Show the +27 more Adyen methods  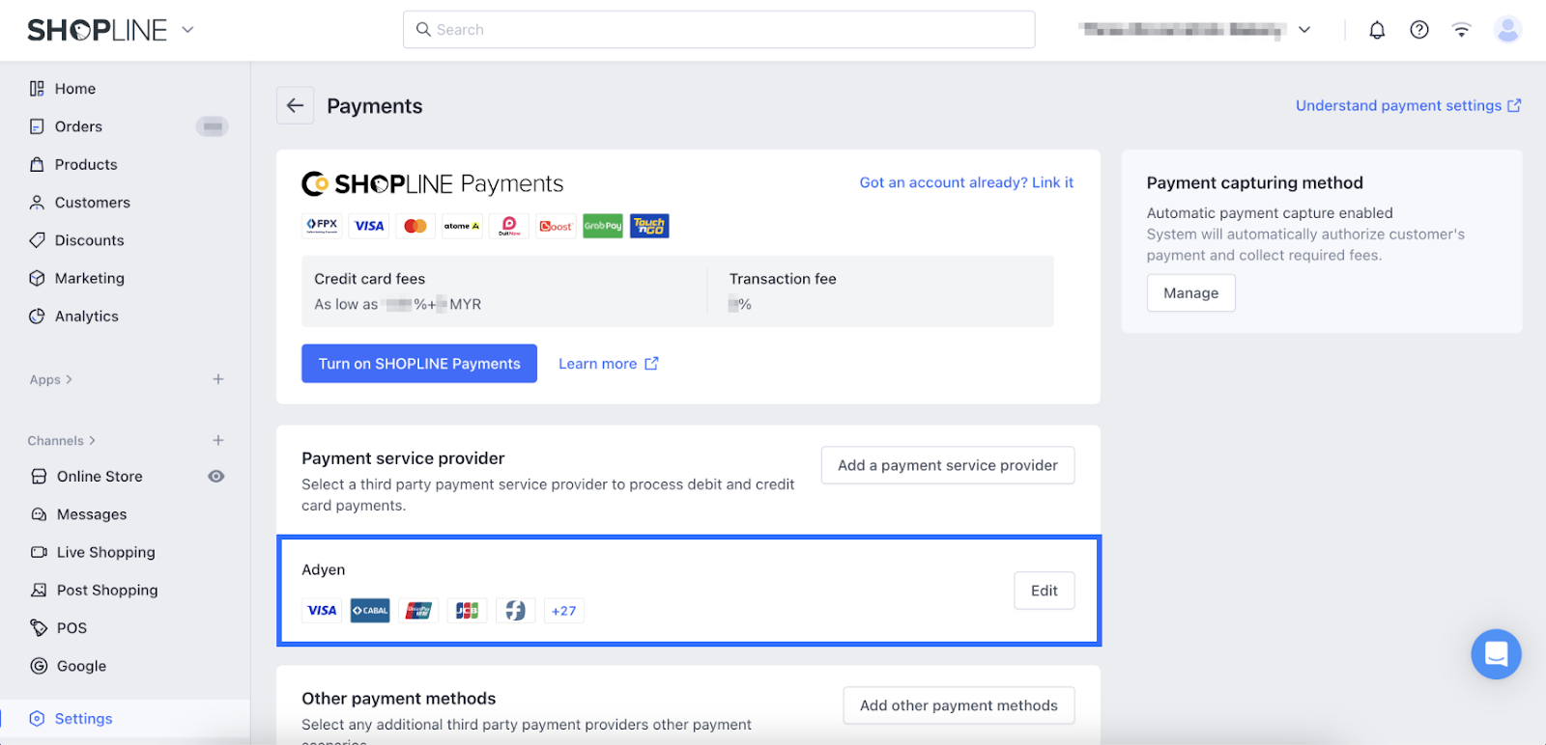point(564,611)
